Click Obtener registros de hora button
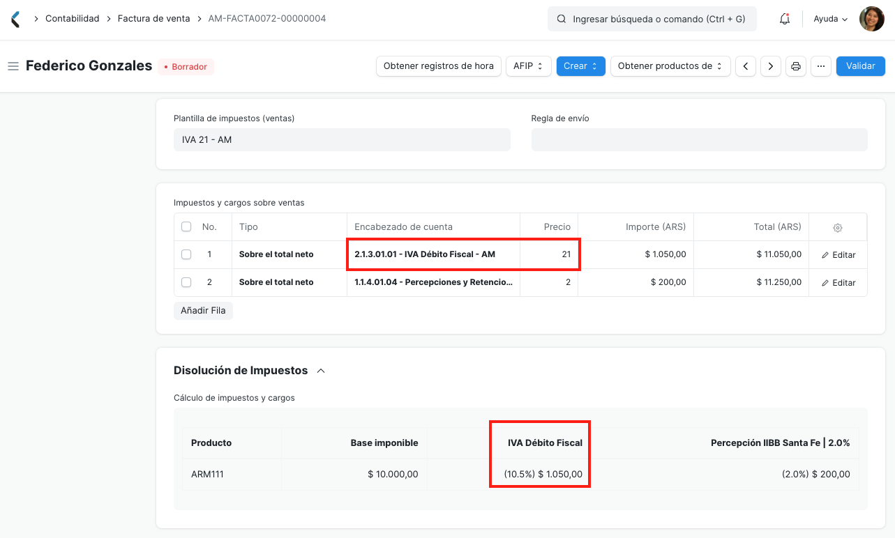 pos(439,66)
